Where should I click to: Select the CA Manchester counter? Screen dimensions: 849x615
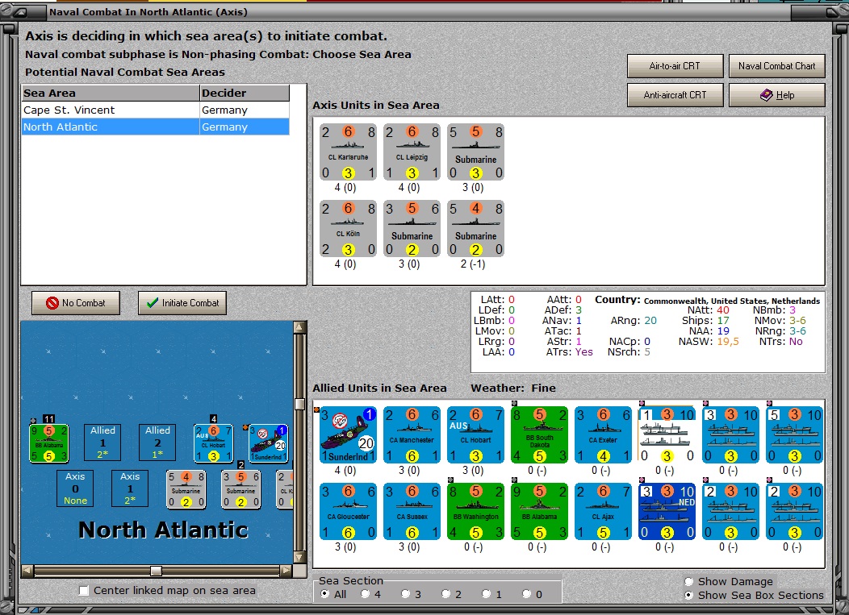(x=412, y=435)
